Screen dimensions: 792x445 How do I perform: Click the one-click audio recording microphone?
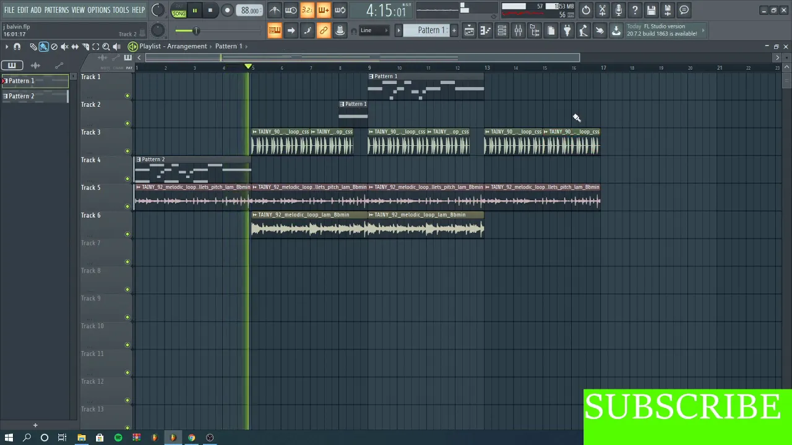pos(618,10)
